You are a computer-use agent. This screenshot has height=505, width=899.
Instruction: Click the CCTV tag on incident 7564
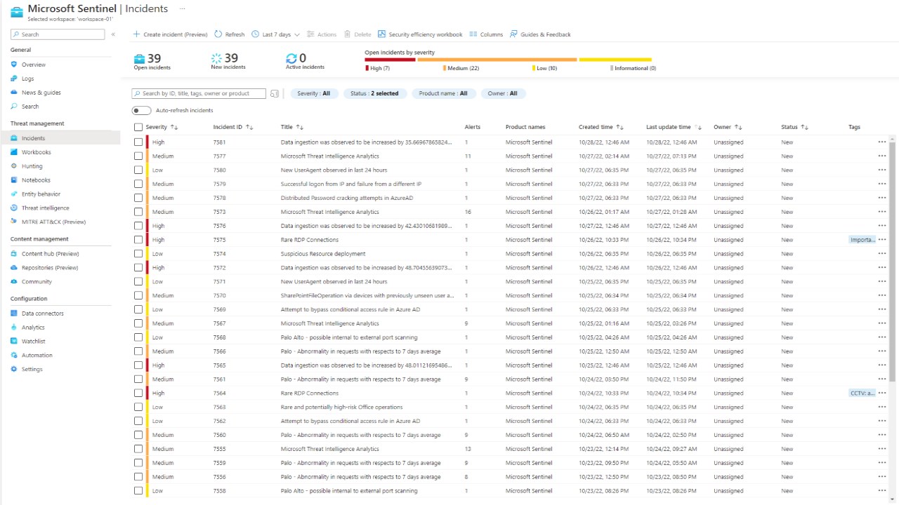tap(862, 393)
